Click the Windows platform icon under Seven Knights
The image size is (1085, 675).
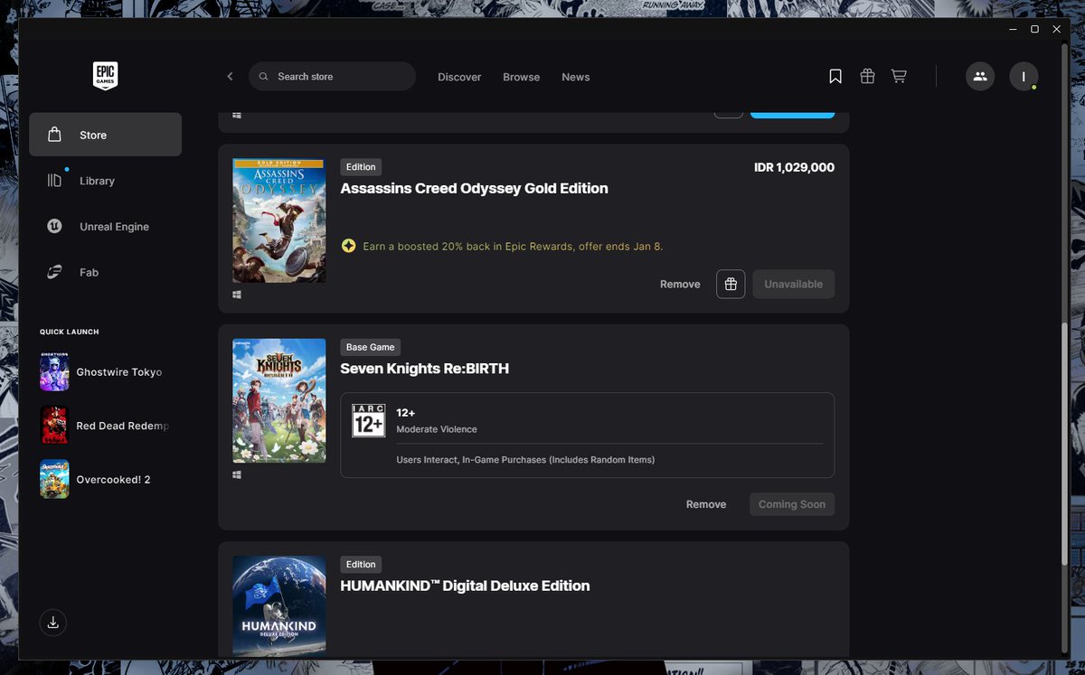[237, 474]
